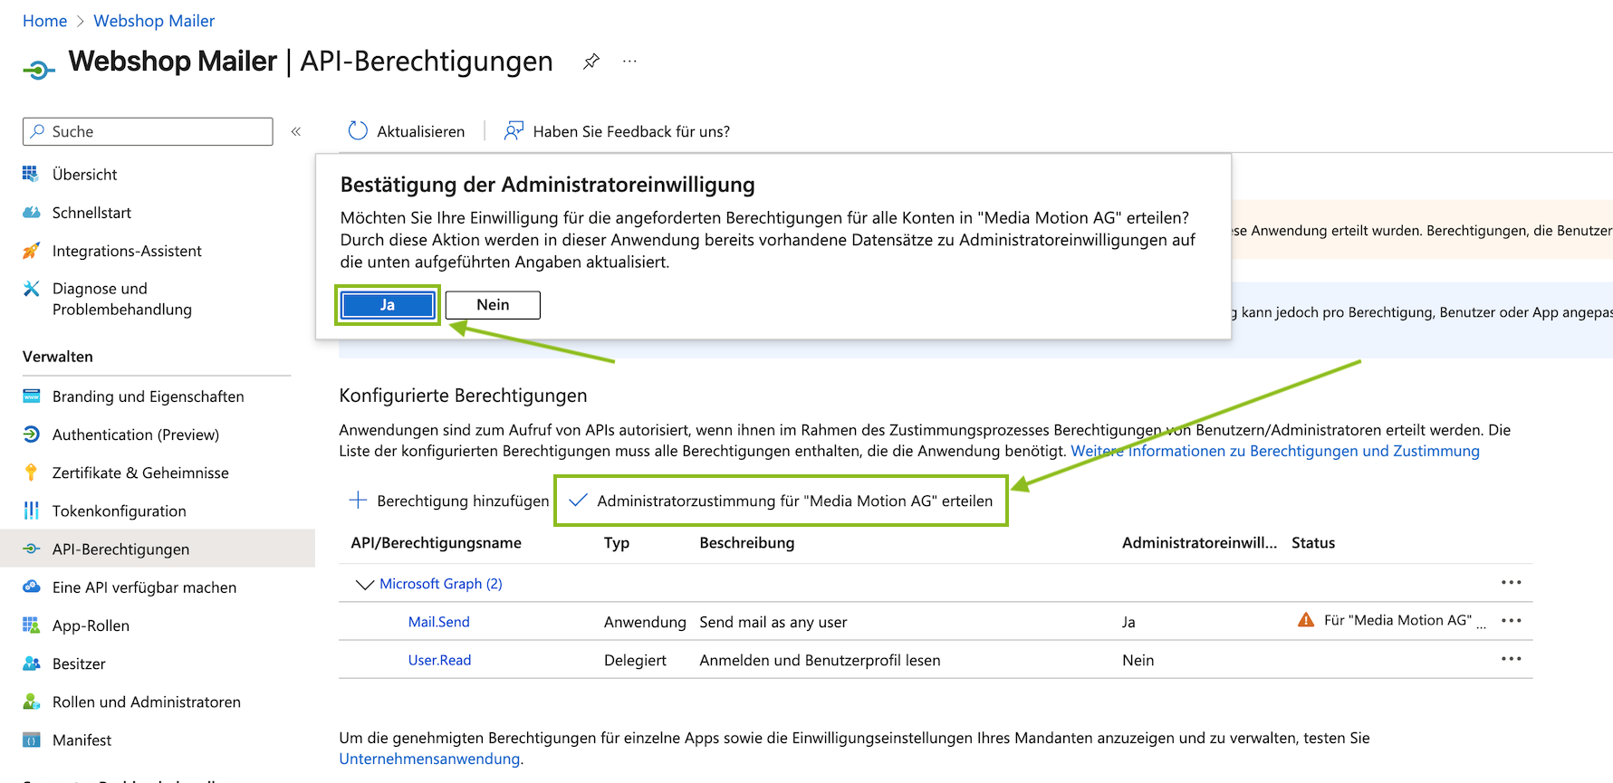1613x783 pixels.
Task: Click the warning icon in Mail.Send status
Action: 1306,620
